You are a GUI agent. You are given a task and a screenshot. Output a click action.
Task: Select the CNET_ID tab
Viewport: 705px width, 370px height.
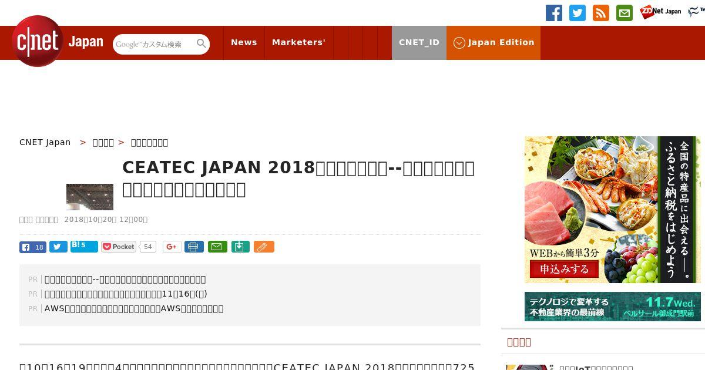pos(419,42)
